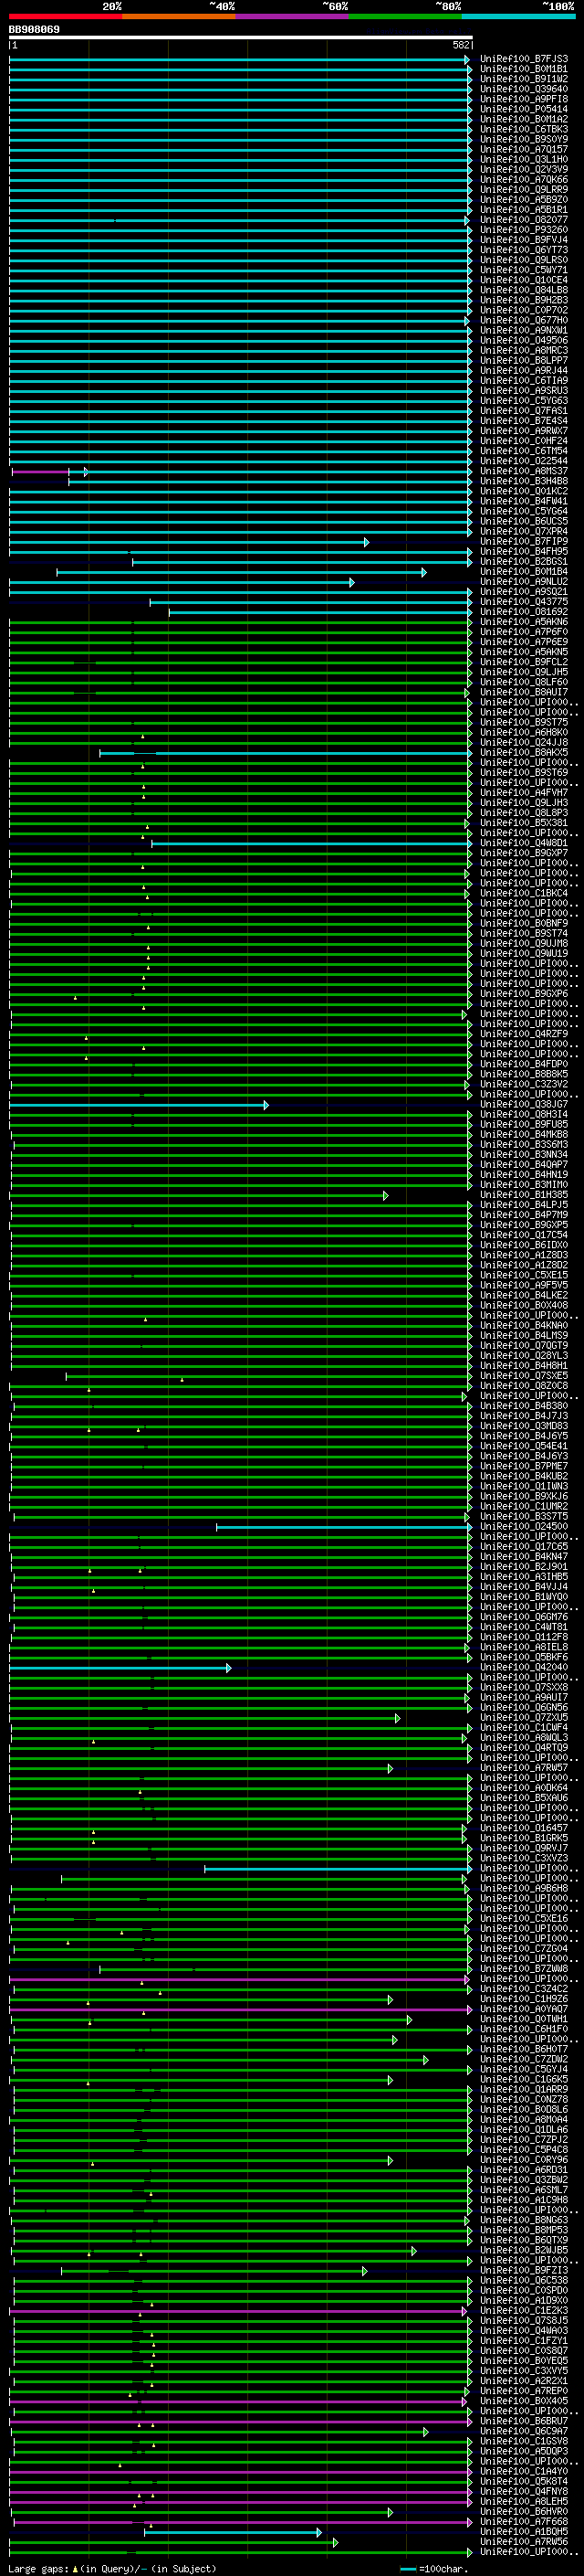The width and height of the screenshot is (584, 2576).
Task: Click the UniRef100_Q43775 label
Action: [524, 602]
